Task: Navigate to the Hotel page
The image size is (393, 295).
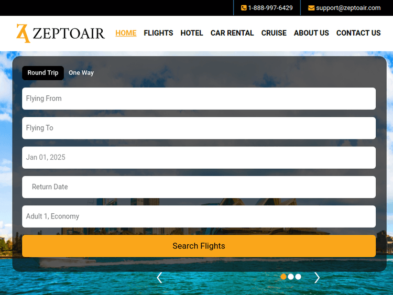Action: (x=192, y=33)
